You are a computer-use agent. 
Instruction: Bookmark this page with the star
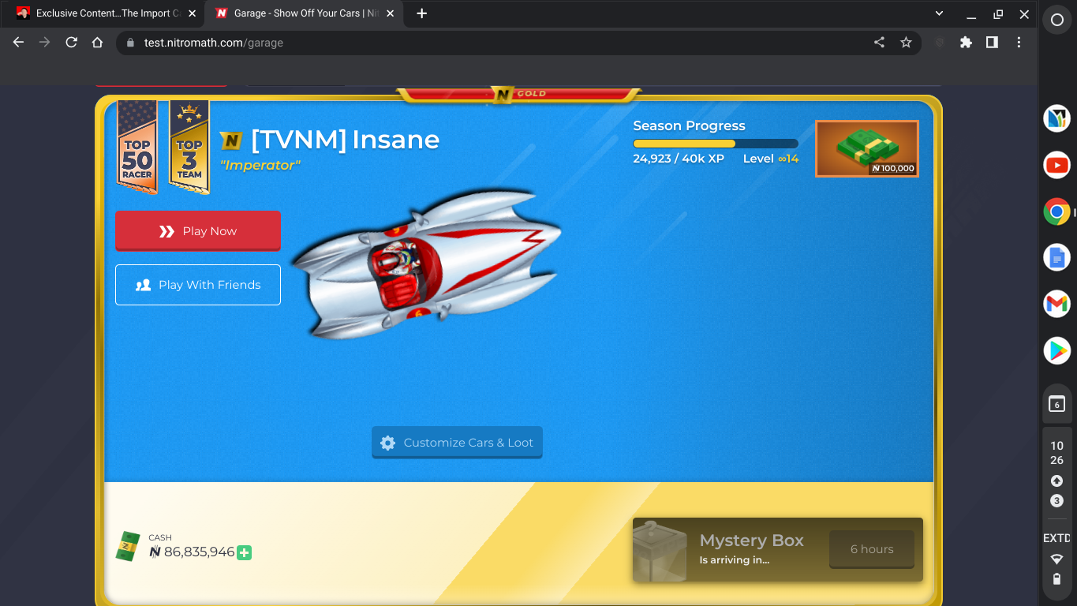coord(906,43)
